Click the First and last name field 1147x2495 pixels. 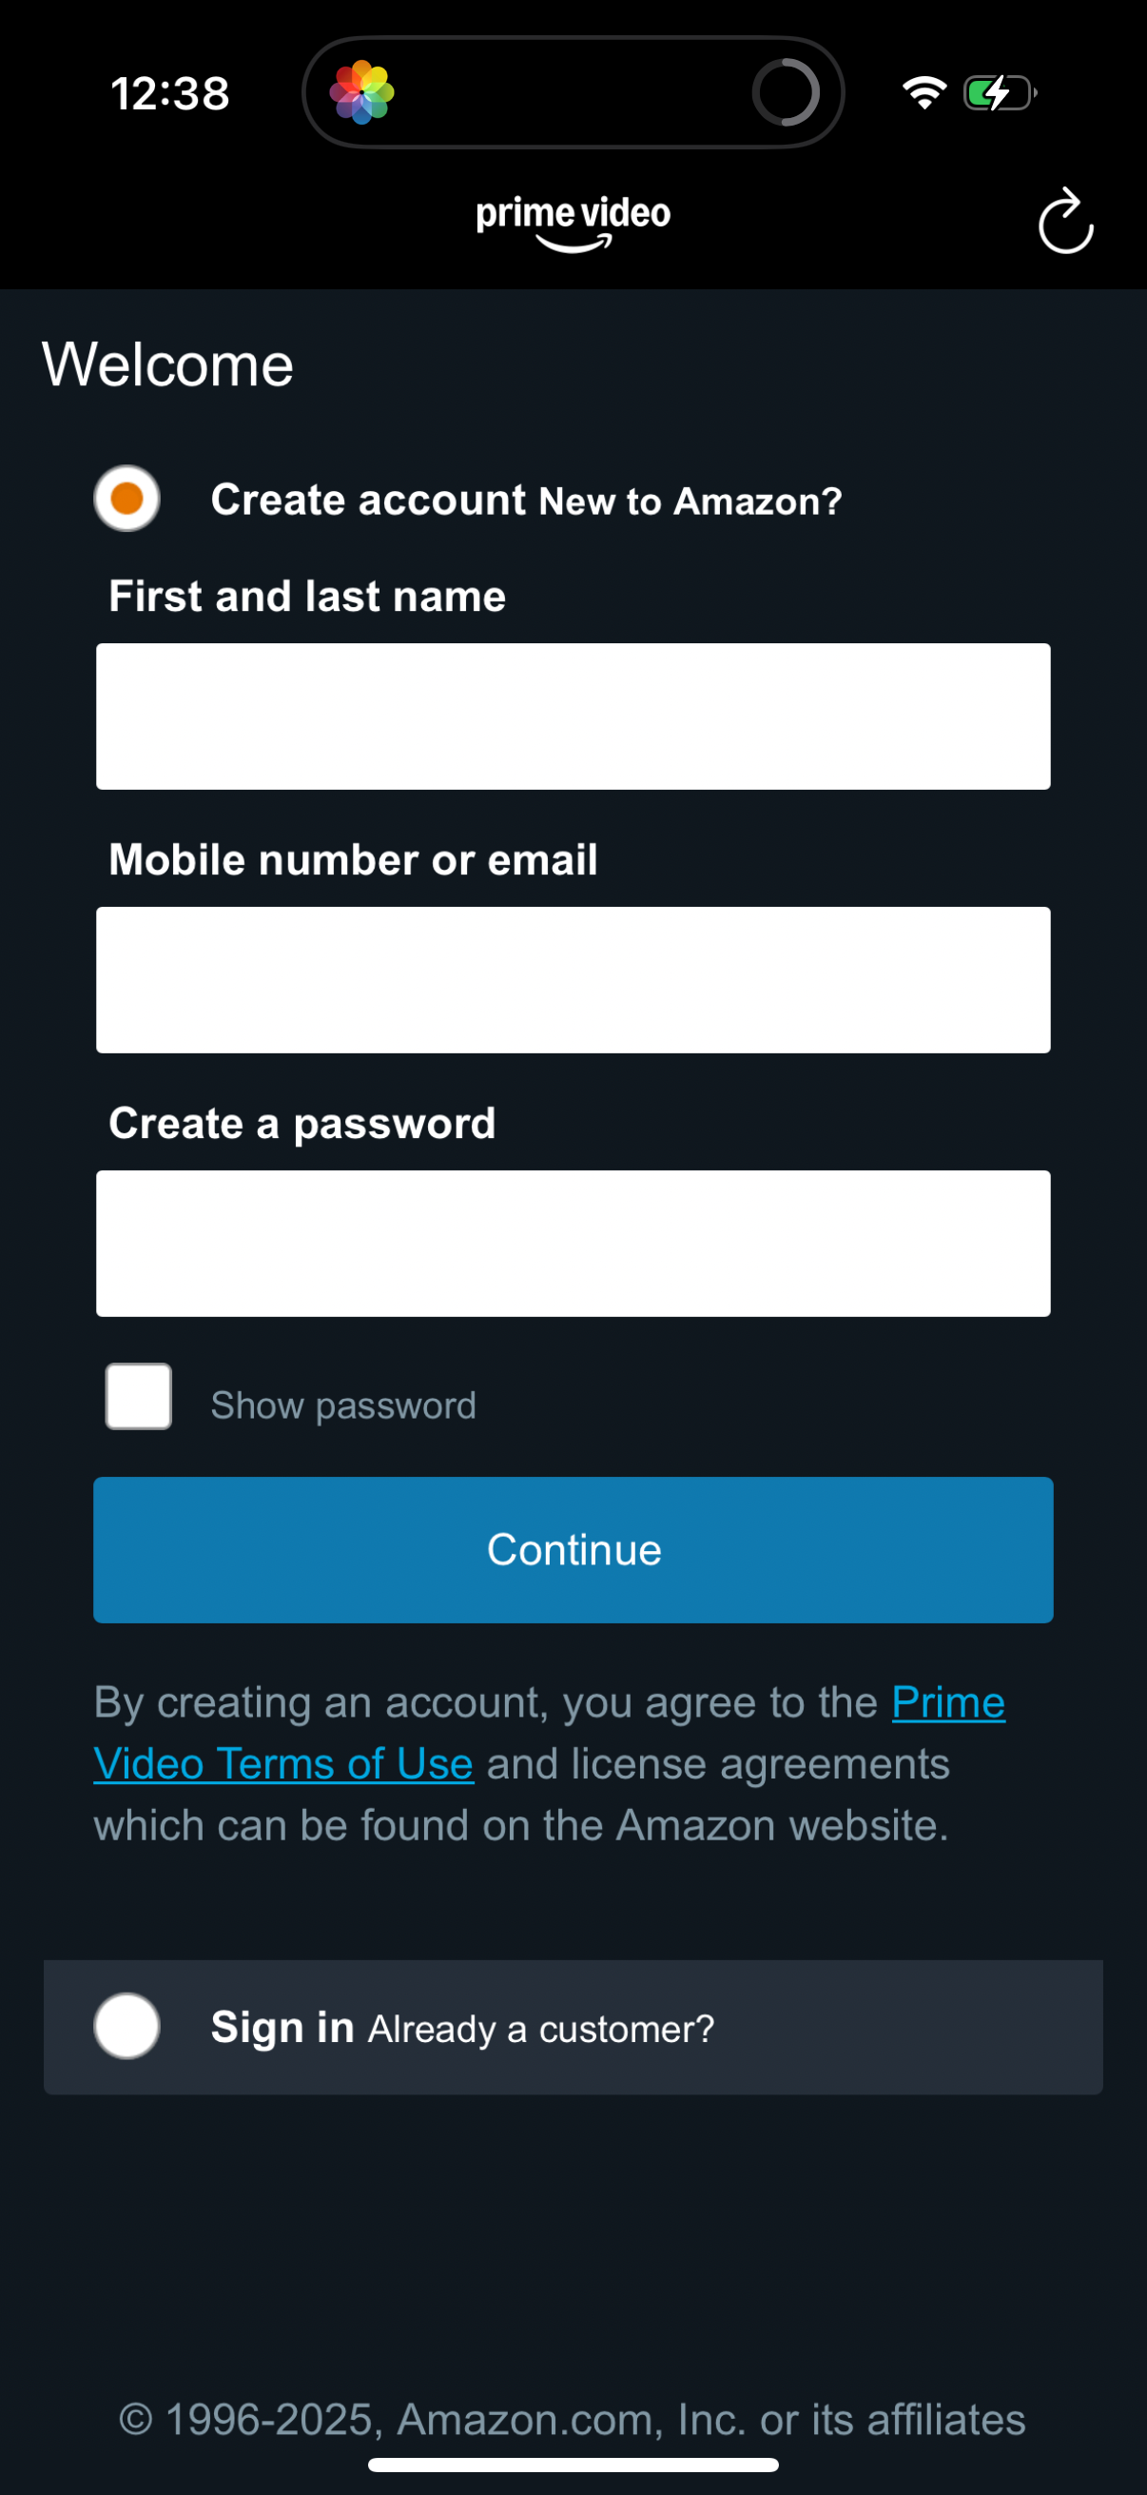pyautogui.click(x=572, y=715)
